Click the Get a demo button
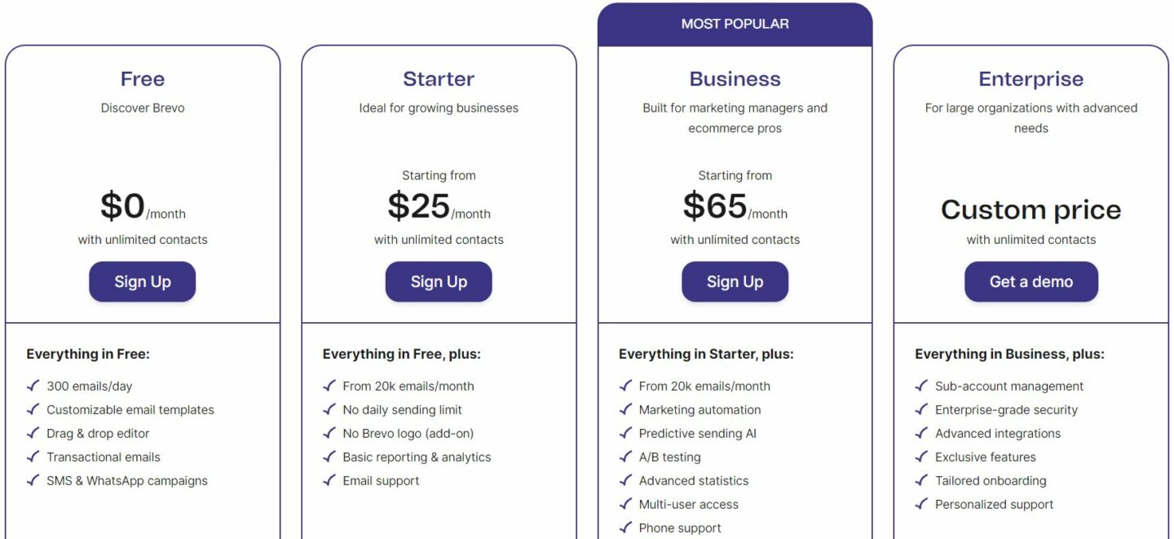Viewport: 1174px width, 539px height. [x=1031, y=281]
